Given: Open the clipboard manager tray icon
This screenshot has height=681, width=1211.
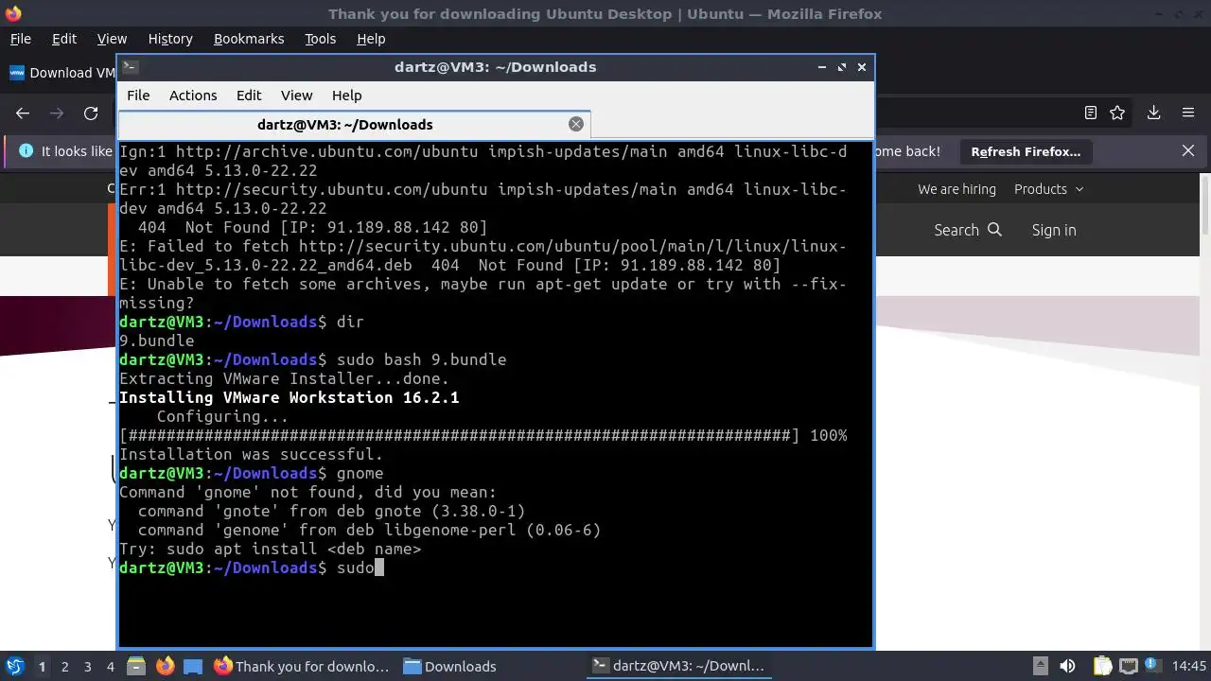Looking at the screenshot, I should click(x=1102, y=666).
